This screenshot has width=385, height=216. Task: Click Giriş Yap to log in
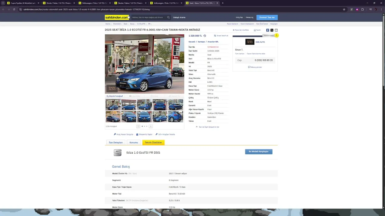click(239, 17)
